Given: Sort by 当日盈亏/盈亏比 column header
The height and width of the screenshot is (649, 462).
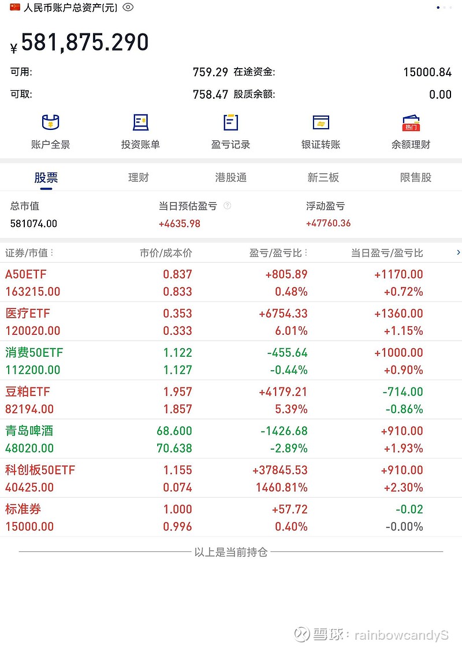Looking at the screenshot, I should (387, 253).
